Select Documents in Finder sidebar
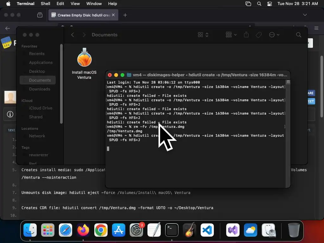This screenshot has width=324, height=243. (38, 80)
